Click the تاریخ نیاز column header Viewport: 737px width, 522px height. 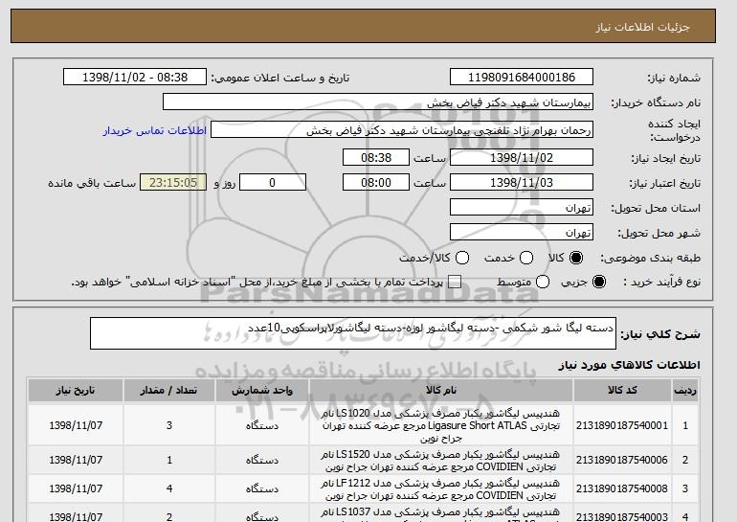pyautogui.click(x=76, y=391)
